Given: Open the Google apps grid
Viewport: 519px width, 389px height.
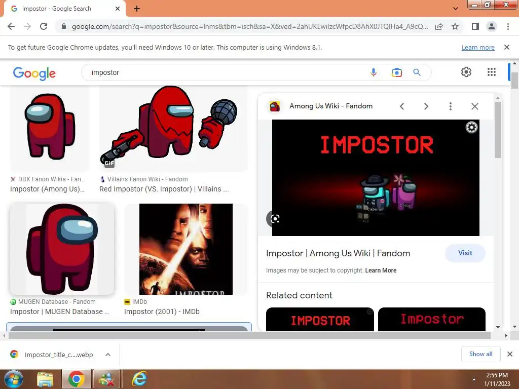Looking at the screenshot, I should [x=492, y=72].
